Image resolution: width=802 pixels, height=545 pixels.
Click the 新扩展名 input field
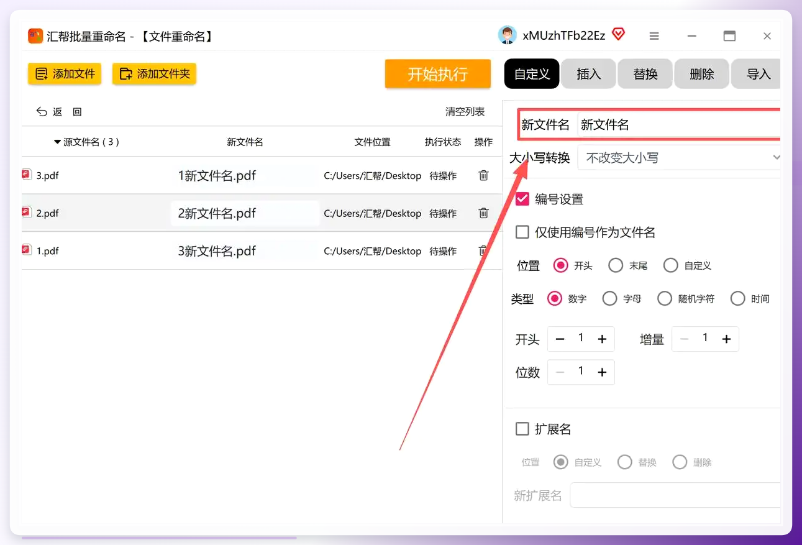675,495
